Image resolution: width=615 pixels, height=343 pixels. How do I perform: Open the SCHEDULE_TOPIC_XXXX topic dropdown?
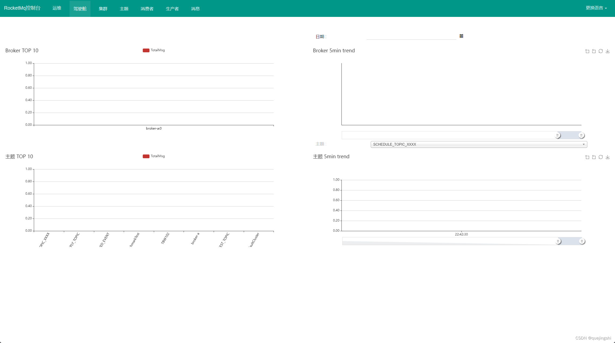pyautogui.click(x=479, y=144)
